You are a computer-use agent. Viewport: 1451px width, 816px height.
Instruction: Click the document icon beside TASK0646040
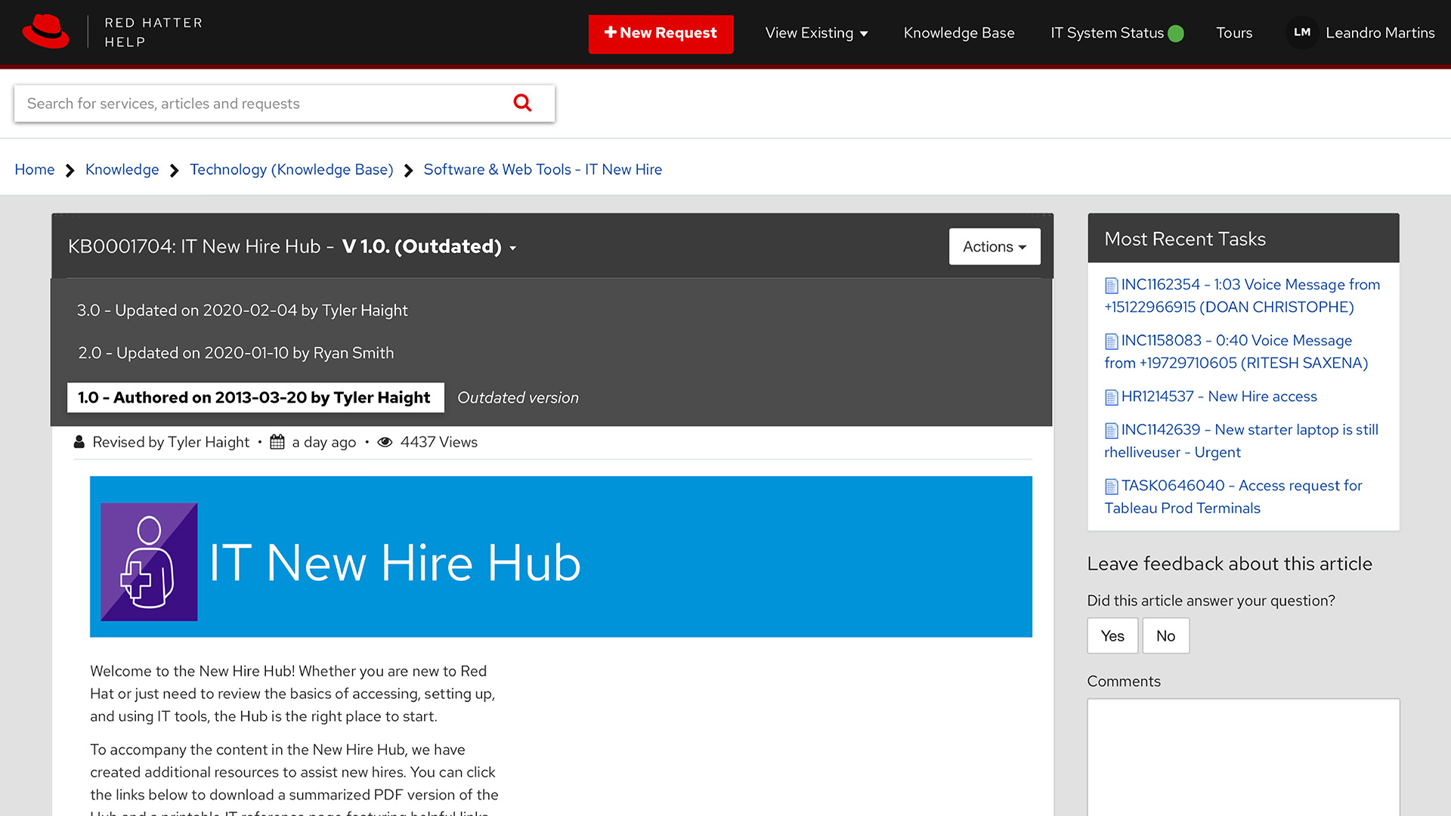1111,487
